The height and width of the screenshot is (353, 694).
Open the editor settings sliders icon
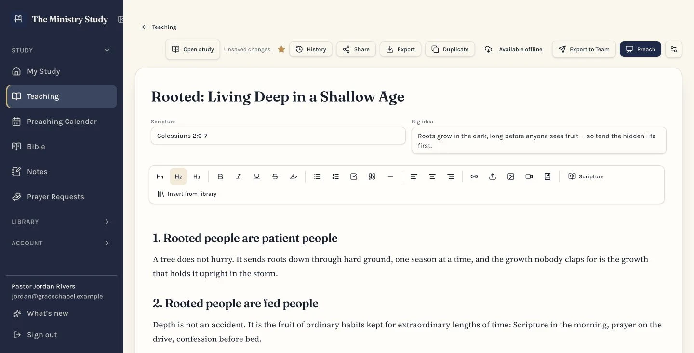674,49
